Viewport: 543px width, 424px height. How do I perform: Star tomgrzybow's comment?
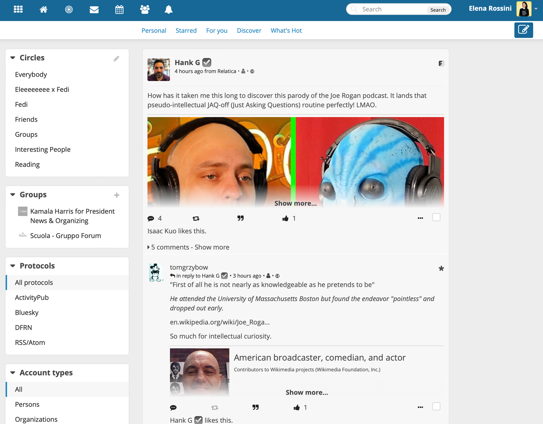(441, 269)
